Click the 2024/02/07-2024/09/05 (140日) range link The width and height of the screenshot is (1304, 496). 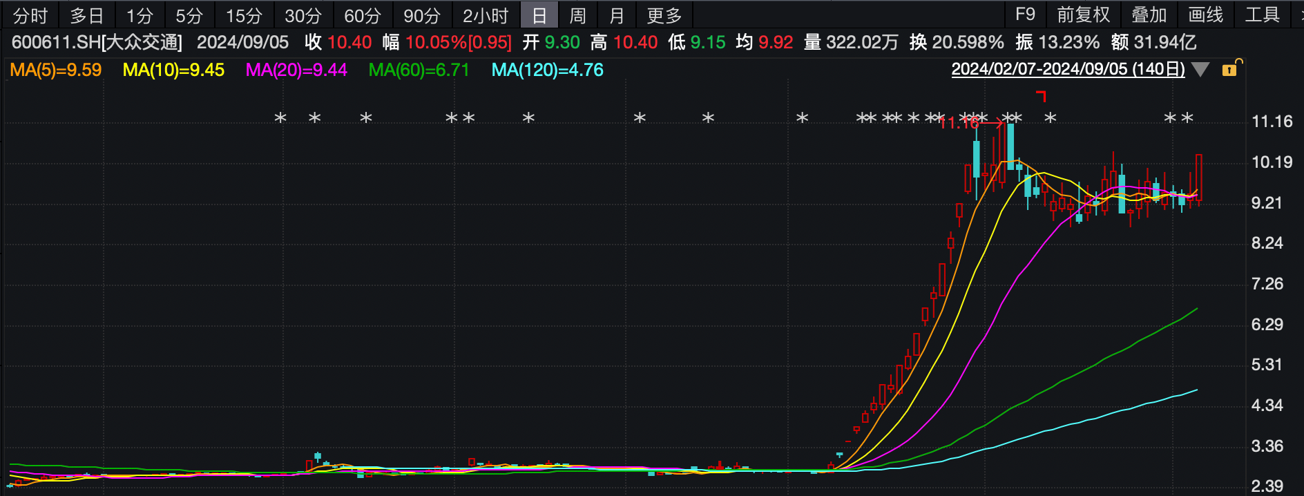[1068, 69]
